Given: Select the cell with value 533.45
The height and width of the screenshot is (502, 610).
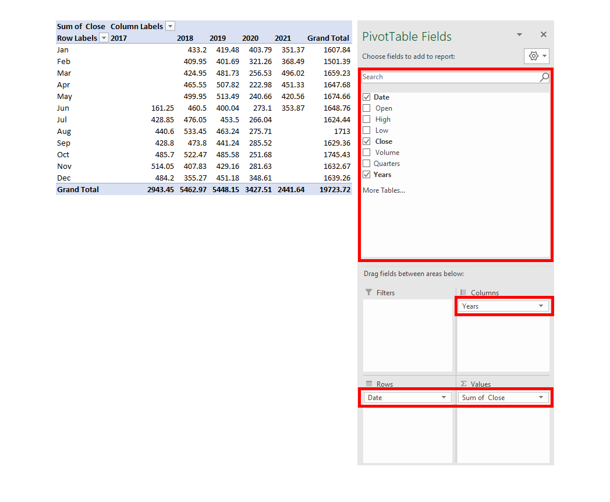Looking at the screenshot, I should (x=196, y=132).
